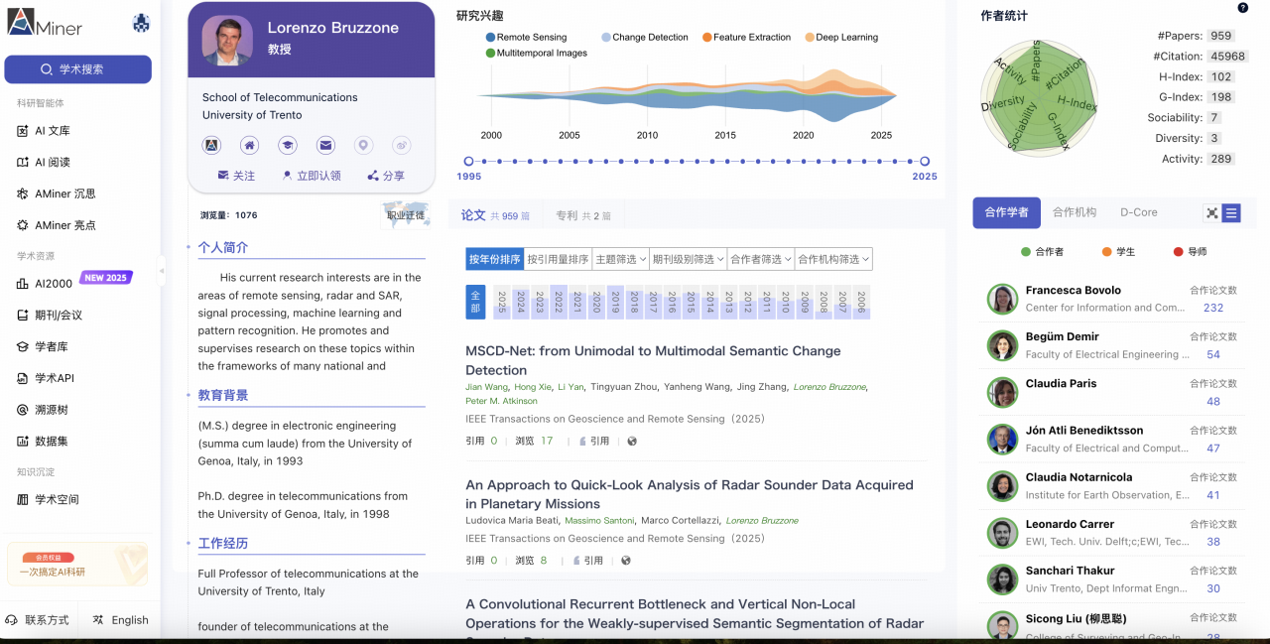The height and width of the screenshot is (644, 1270).
Task: Filter papers by year 2019
Action: (x=615, y=302)
